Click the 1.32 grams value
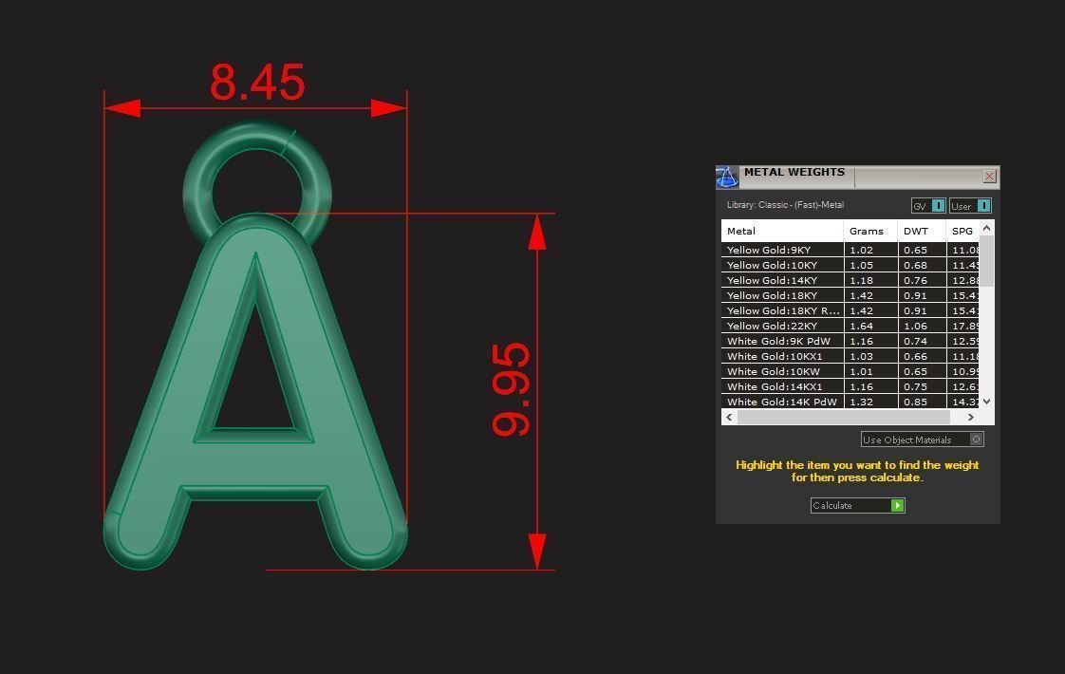1065x674 pixels. [861, 403]
